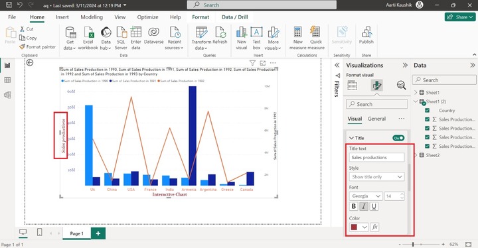Viewport: 478px width, 248px height.
Task: Open the Georgia font dropdown
Action: pos(366,196)
